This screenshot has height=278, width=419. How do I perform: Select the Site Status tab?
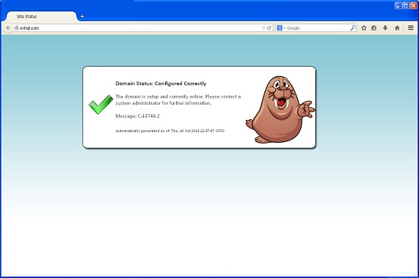[41, 17]
